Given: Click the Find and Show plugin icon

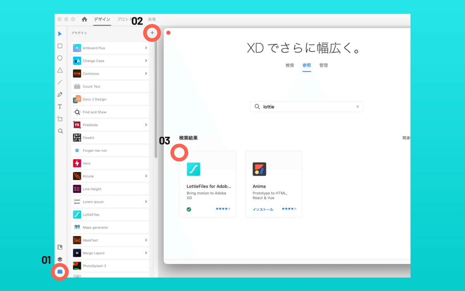Looking at the screenshot, I should (77, 112).
